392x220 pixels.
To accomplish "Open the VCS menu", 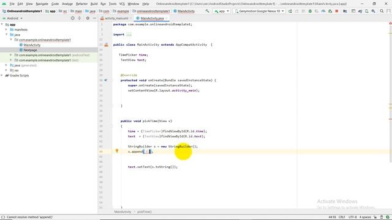I will click(122, 4).
